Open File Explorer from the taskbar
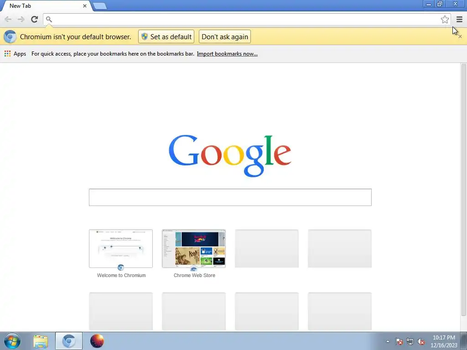 (x=41, y=341)
